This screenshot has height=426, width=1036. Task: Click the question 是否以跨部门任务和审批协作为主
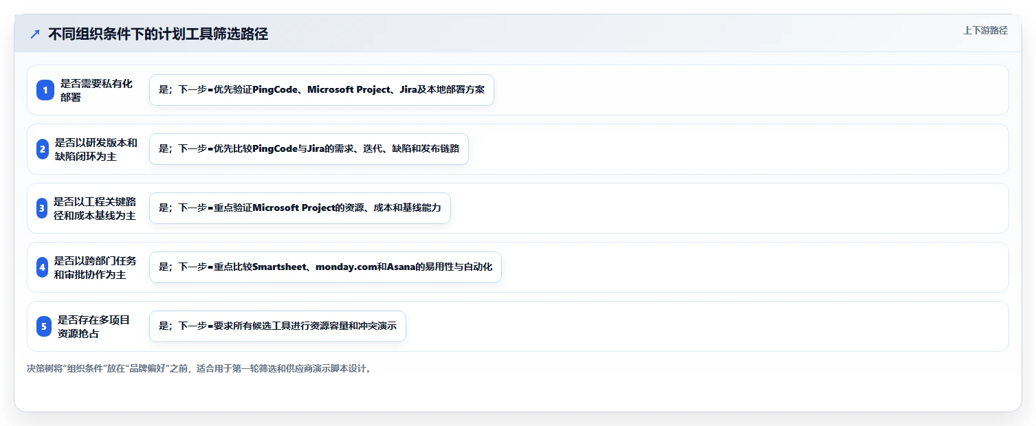[x=96, y=267]
